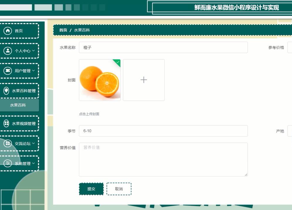Click the green checkmark on orange image

[117, 62]
